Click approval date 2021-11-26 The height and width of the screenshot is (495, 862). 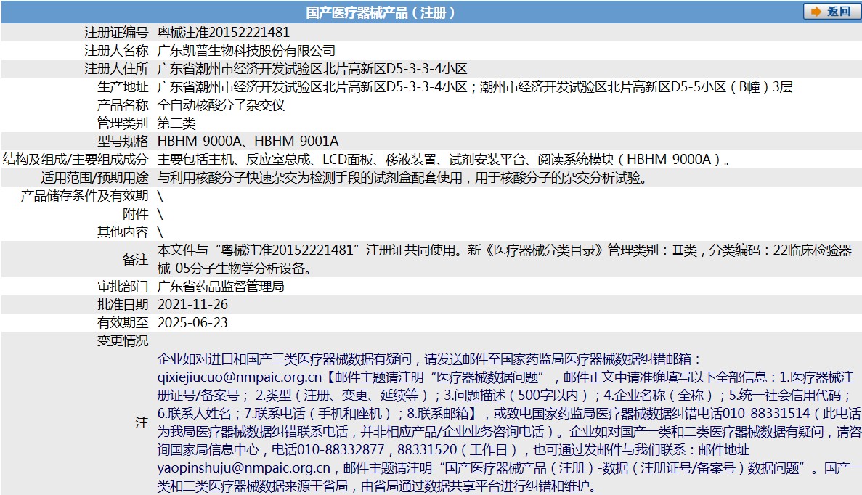192,304
